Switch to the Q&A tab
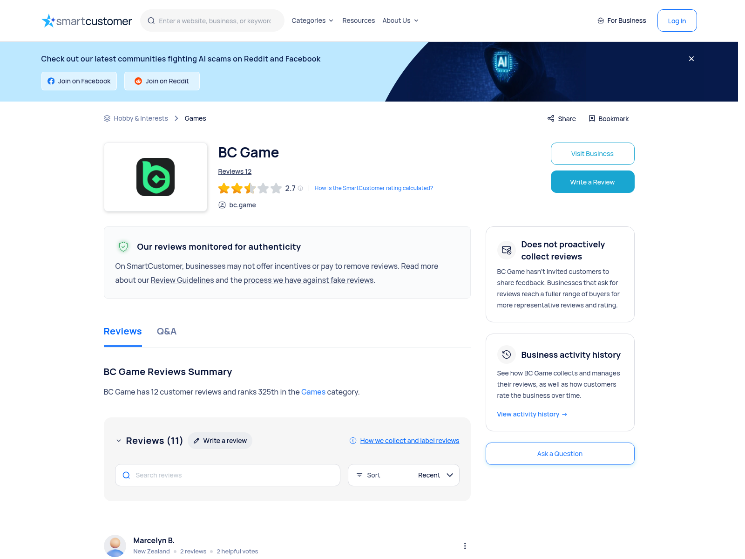The image size is (745, 559). [x=167, y=331]
